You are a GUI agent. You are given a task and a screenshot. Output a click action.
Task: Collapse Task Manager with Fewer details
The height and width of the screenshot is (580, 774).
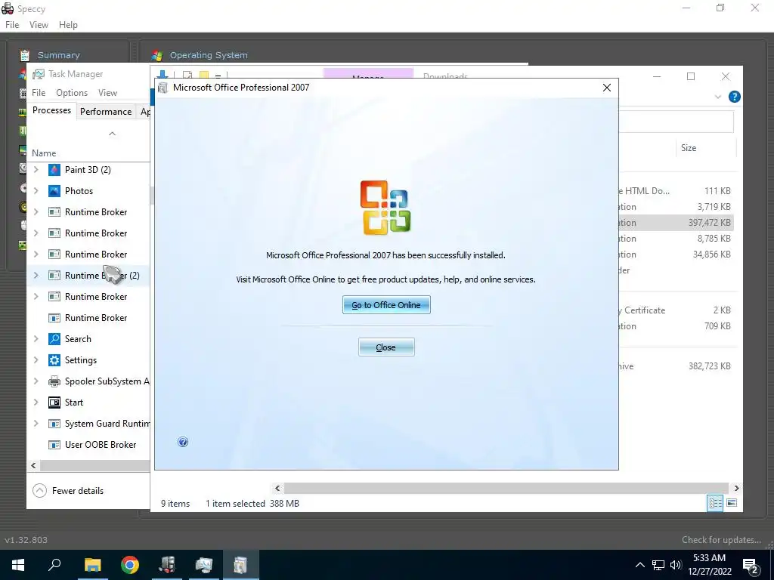click(x=68, y=491)
